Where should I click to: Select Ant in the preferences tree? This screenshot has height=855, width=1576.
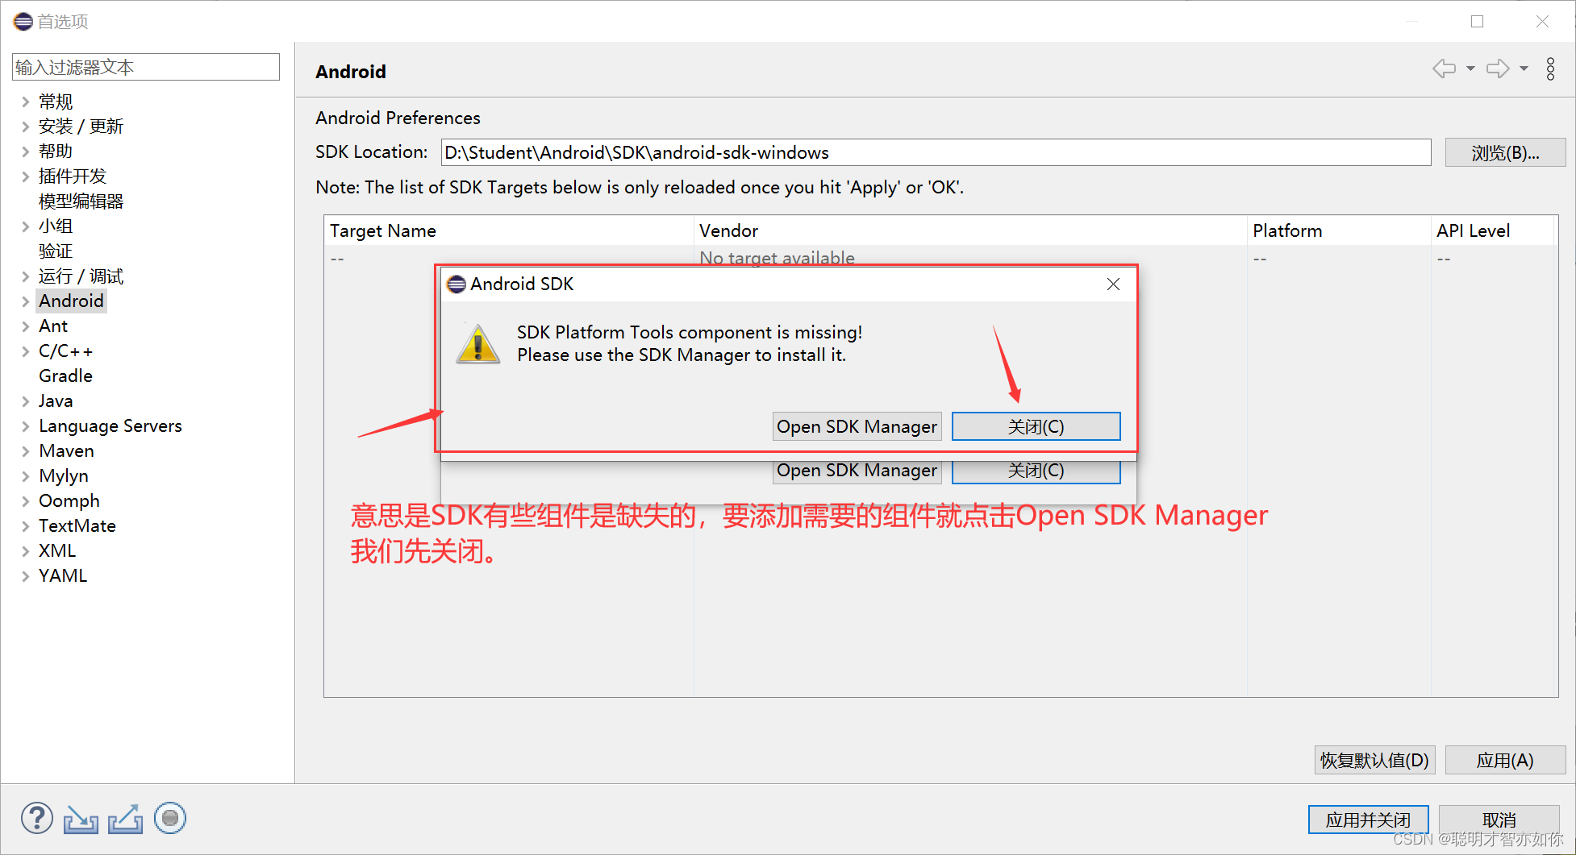coord(53,326)
